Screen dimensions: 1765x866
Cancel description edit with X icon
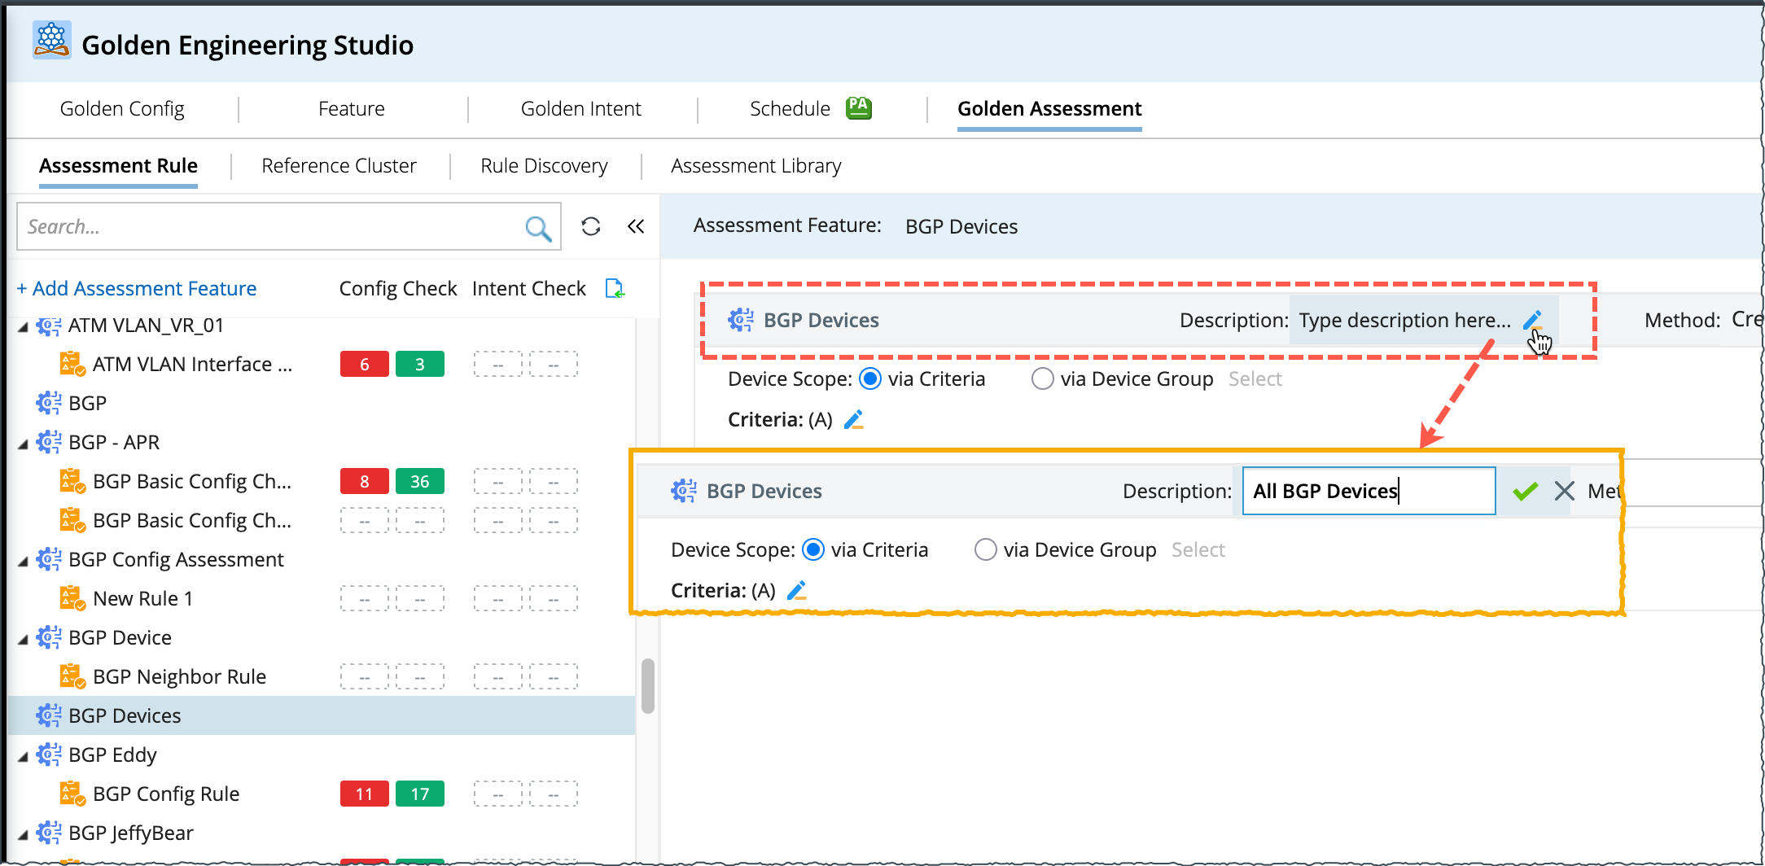click(x=1564, y=491)
